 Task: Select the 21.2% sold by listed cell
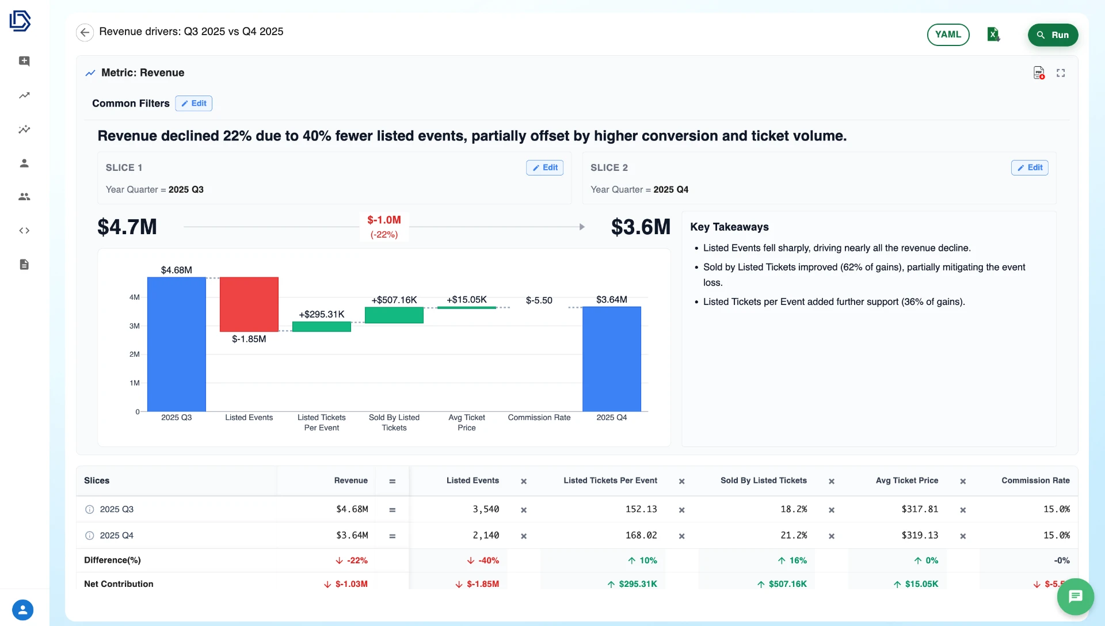pyautogui.click(x=794, y=536)
